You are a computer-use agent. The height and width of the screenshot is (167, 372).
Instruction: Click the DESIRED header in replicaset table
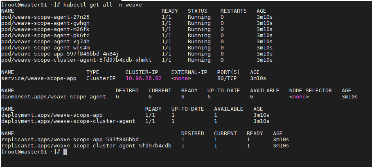[x=192, y=134]
